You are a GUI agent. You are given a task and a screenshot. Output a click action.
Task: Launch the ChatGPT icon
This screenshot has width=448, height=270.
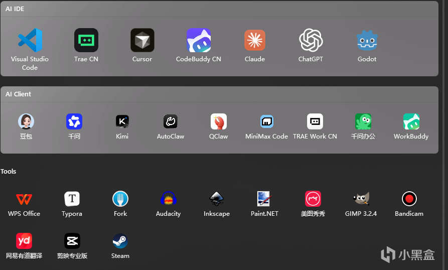(311, 40)
